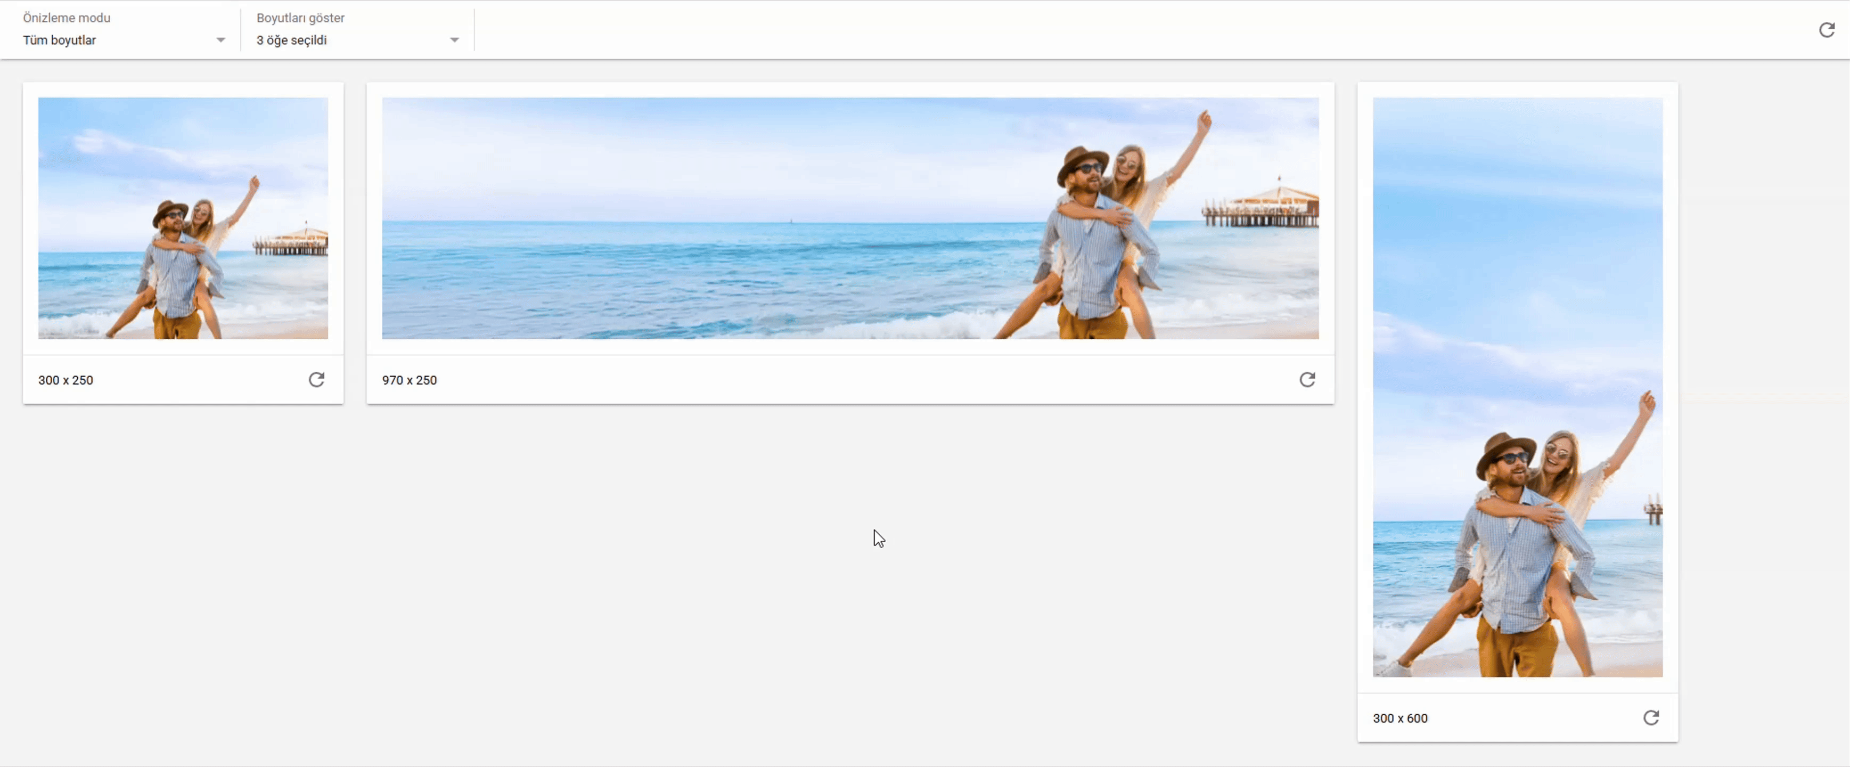Open the Önizleme modu dropdown arrow
1850x767 pixels.
(220, 40)
